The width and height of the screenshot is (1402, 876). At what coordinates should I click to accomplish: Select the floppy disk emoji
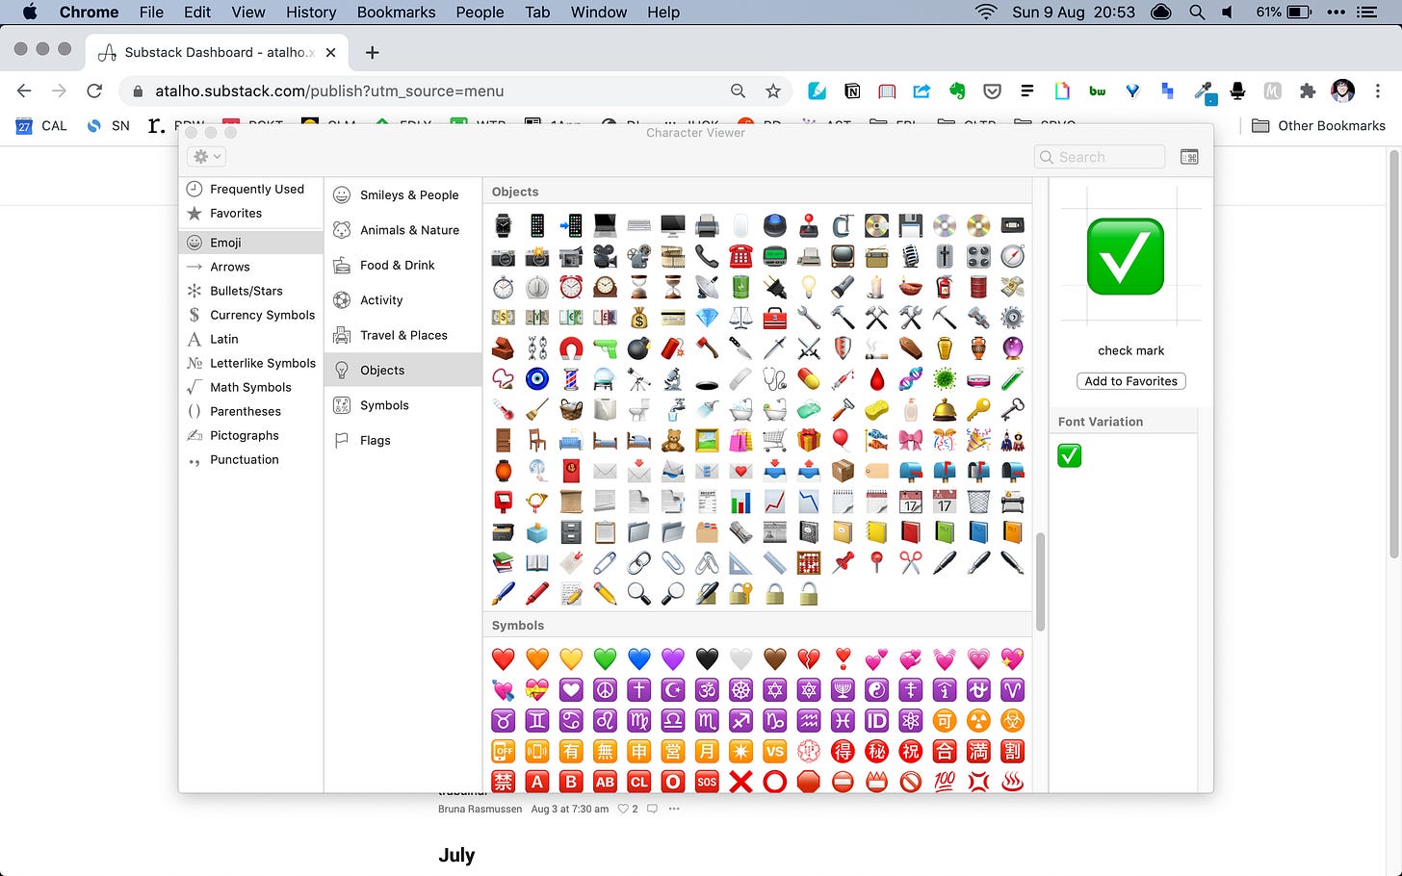(x=911, y=225)
